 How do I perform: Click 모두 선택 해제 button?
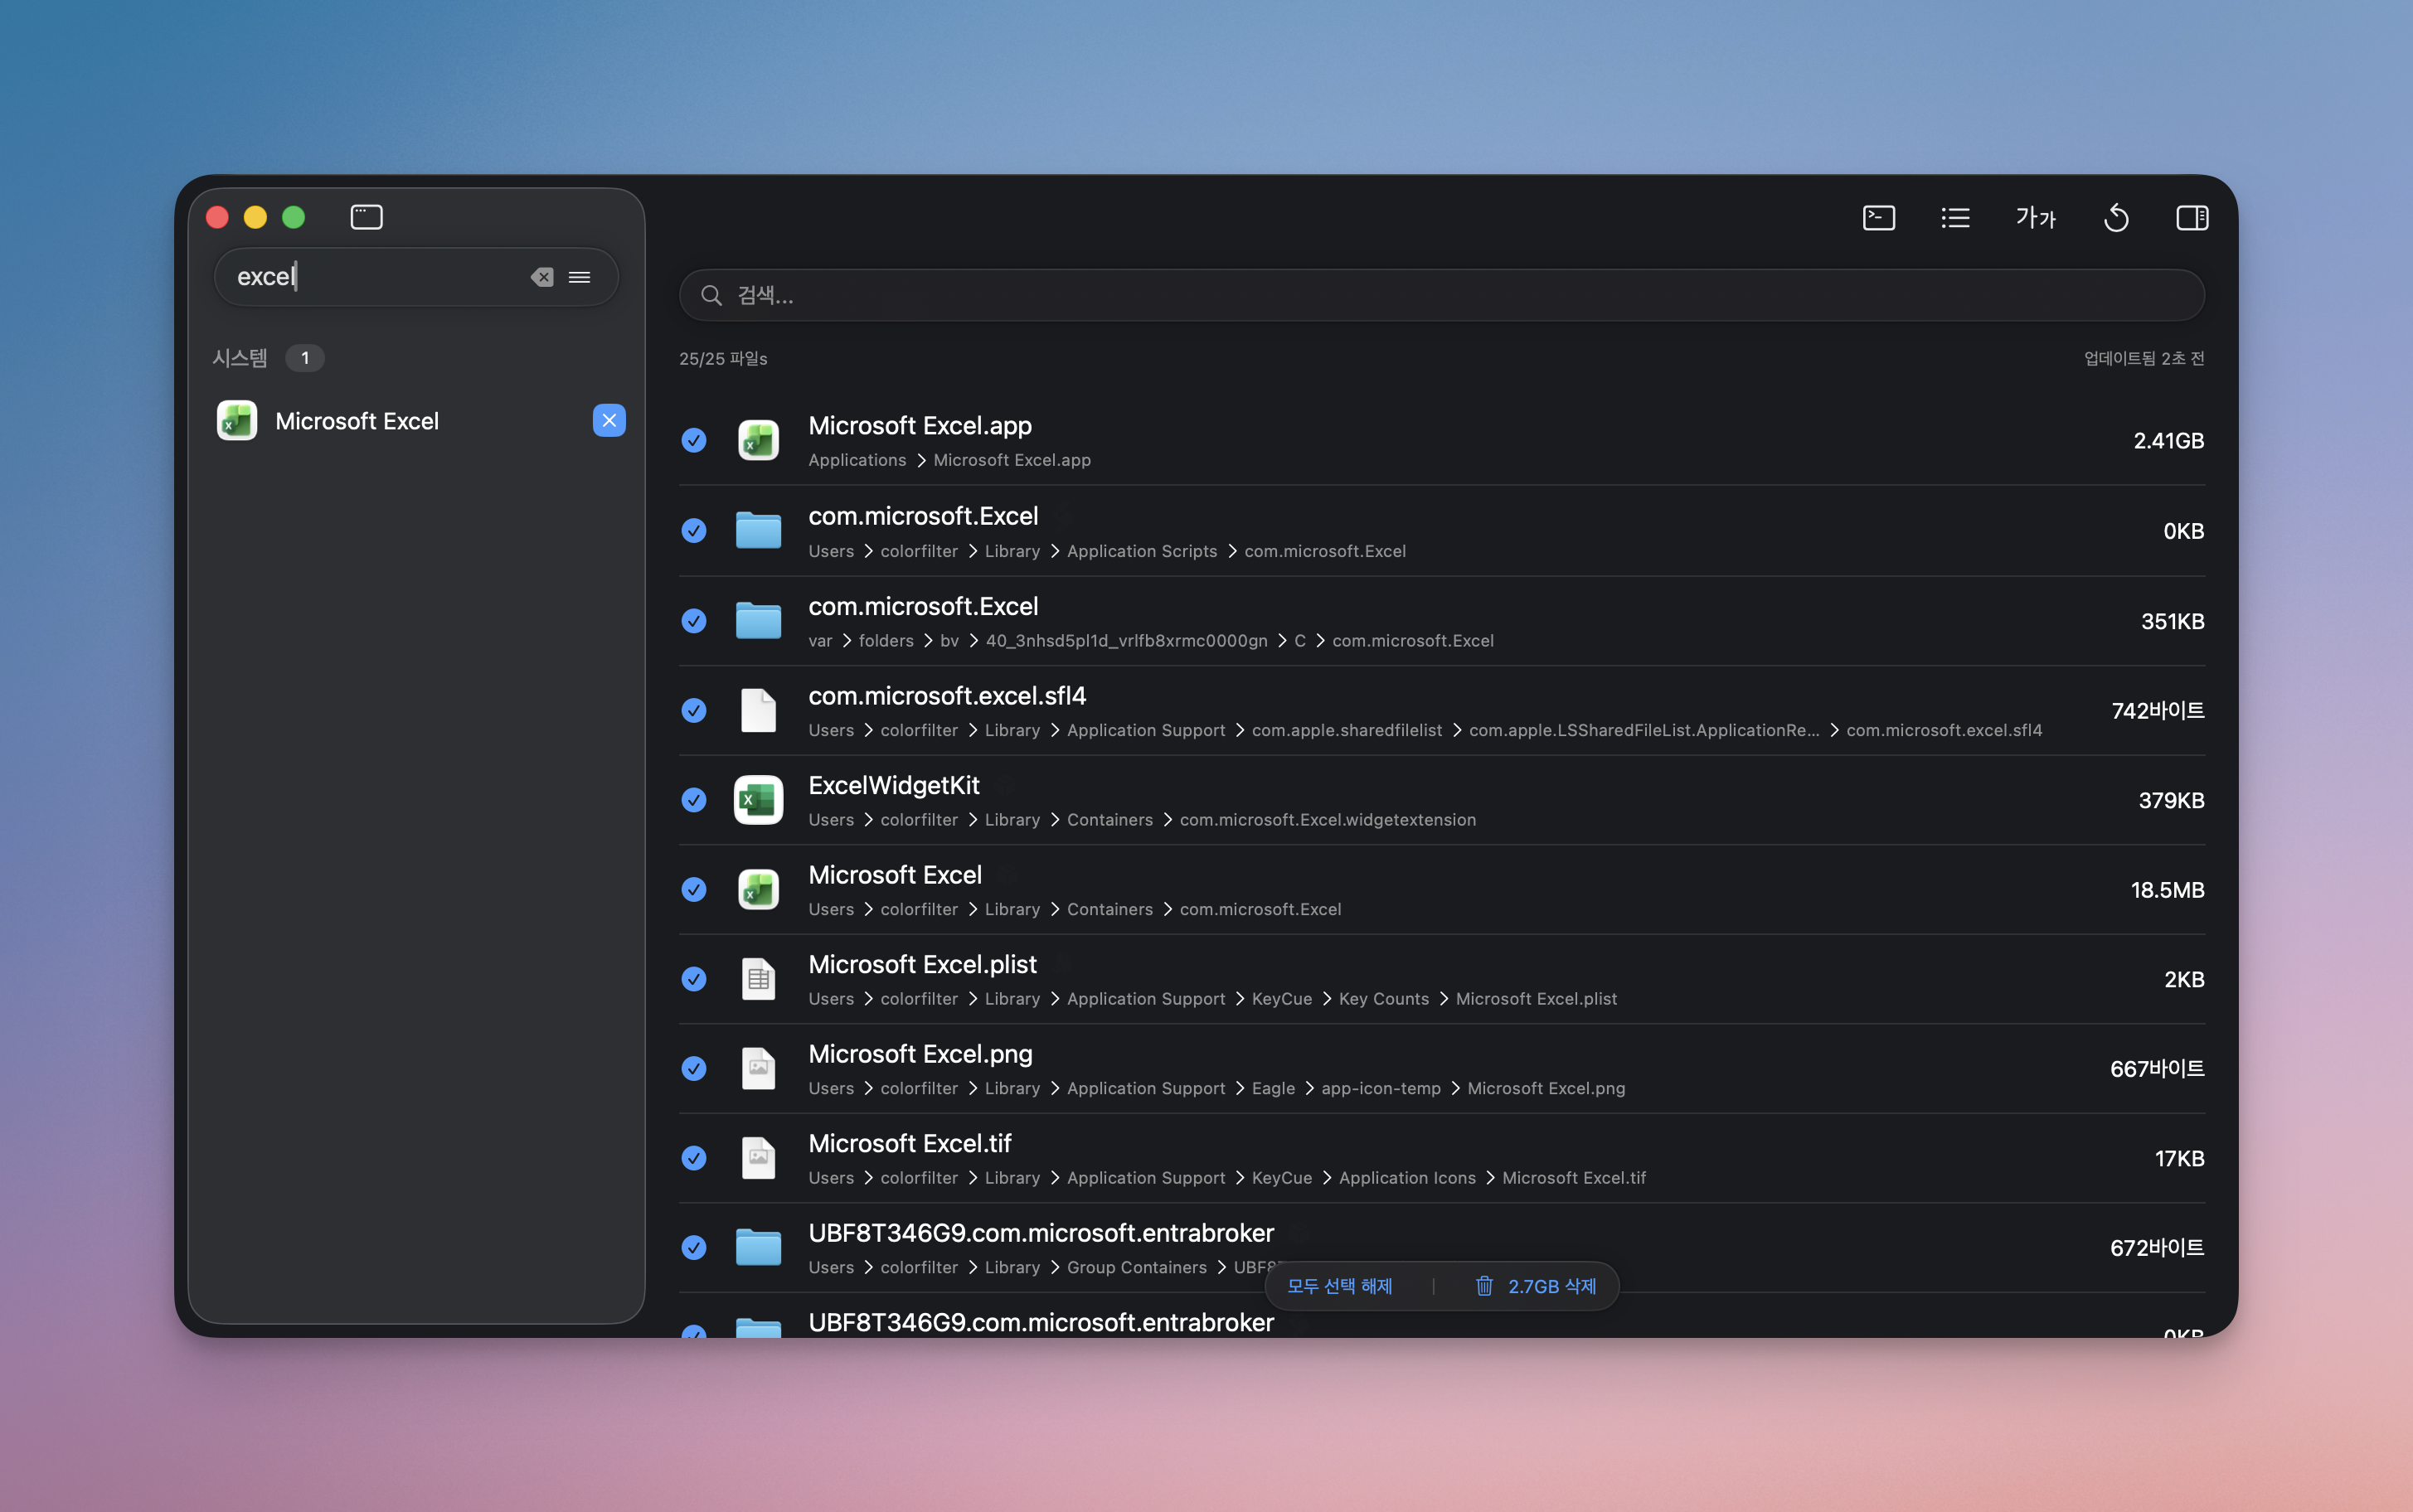1339,1286
